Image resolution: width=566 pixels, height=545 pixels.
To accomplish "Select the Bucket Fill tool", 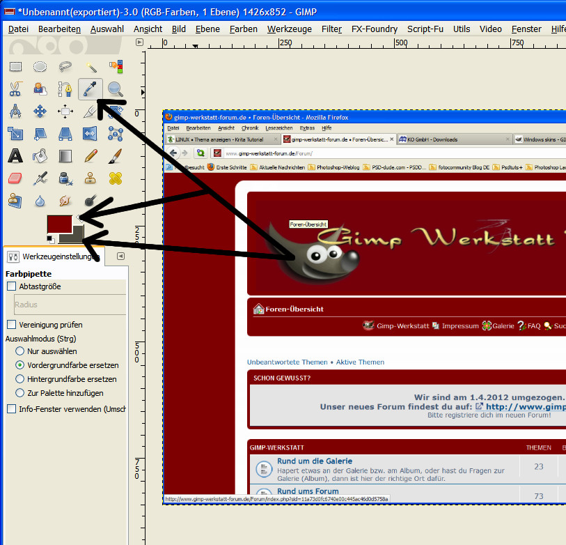I will 40,156.
